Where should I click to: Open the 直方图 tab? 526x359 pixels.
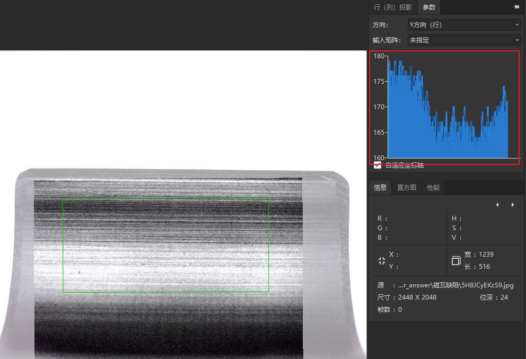407,187
